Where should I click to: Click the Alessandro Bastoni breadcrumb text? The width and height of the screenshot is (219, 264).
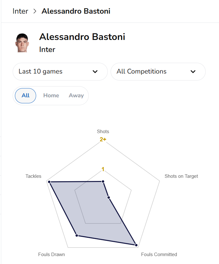pyautogui.click(x=76, y=11)
